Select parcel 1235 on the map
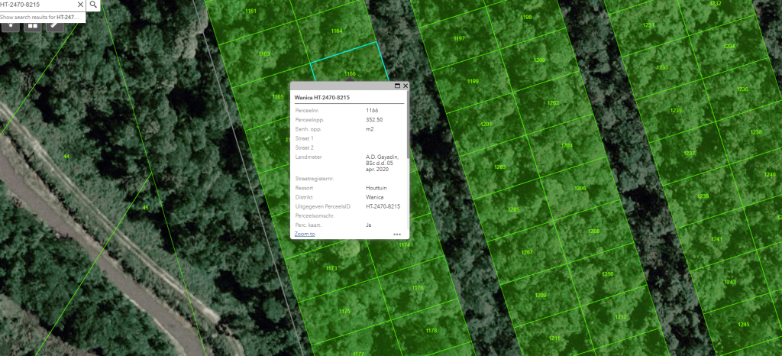Screen dimensions: 782x356 [x=675, y=111]
